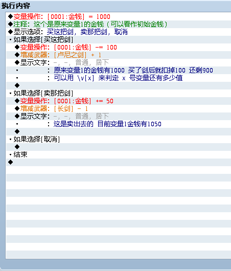
Task: Select the 变量操作 [0001:金钱] = 1000 command line
Action: pos(119,16)
